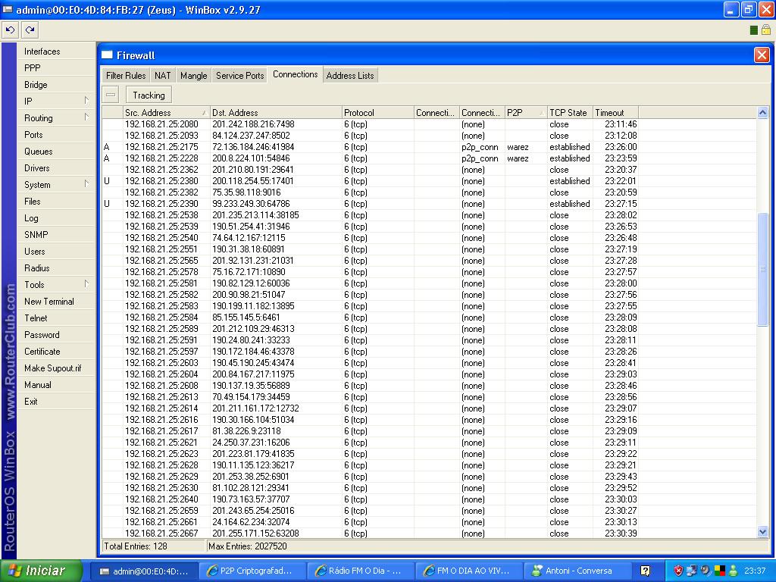The height and width of the screenshot is (582, 776).
Task: Click the red shield tray icon
Action: 678,571
